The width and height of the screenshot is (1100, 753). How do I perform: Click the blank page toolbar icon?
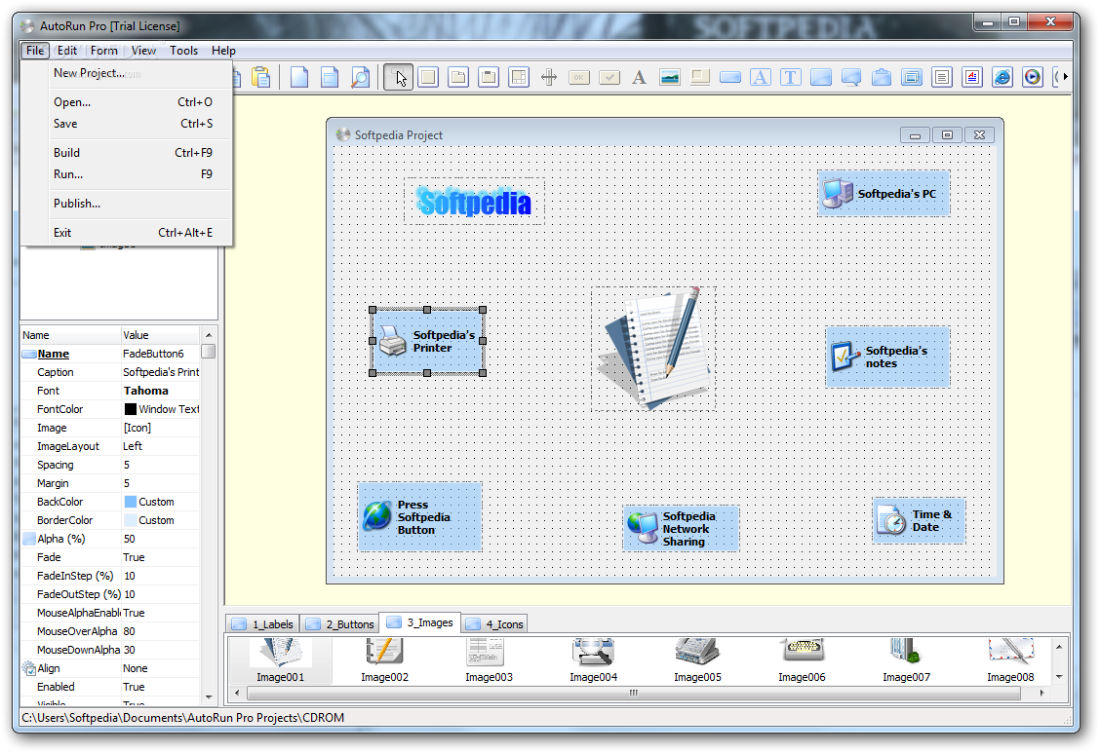298,77
